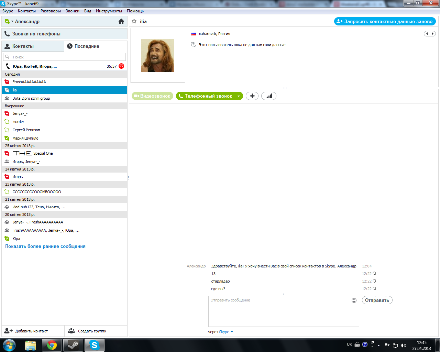440x352 pixels.
Task: Open Steam from the taskbar
Action: click(73, 345)
